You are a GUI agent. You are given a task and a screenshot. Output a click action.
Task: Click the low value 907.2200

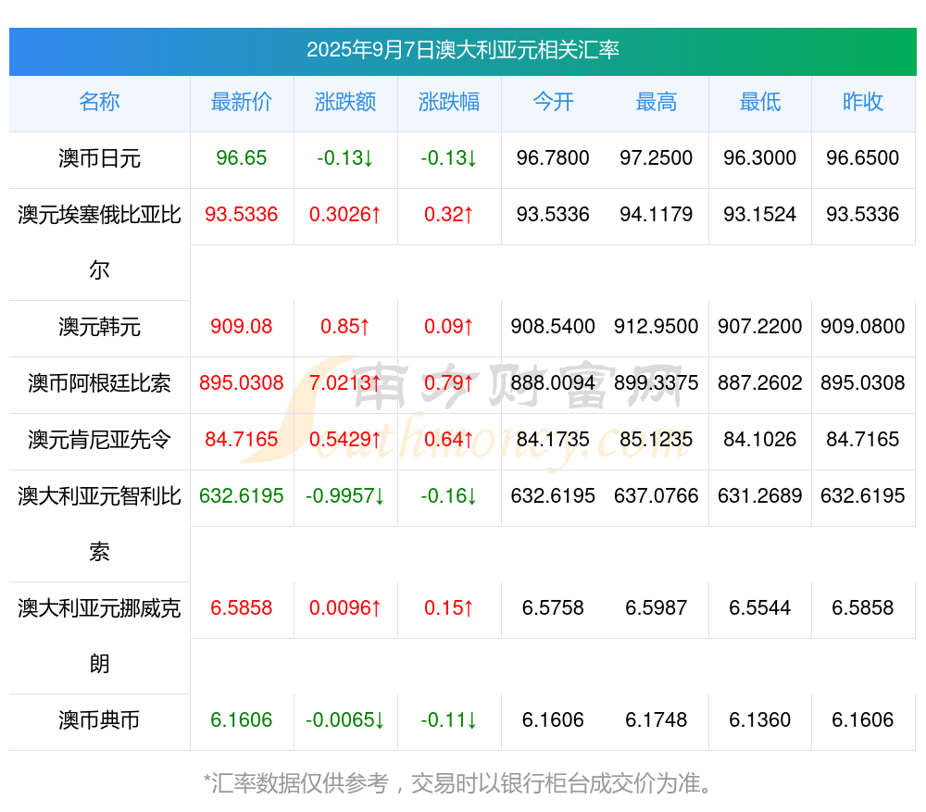760,327
